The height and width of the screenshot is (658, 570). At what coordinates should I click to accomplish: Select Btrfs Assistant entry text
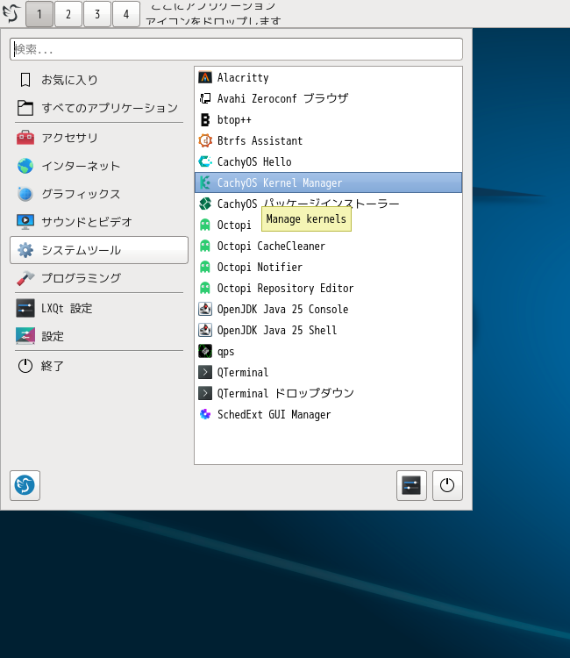tap(260, 140)
